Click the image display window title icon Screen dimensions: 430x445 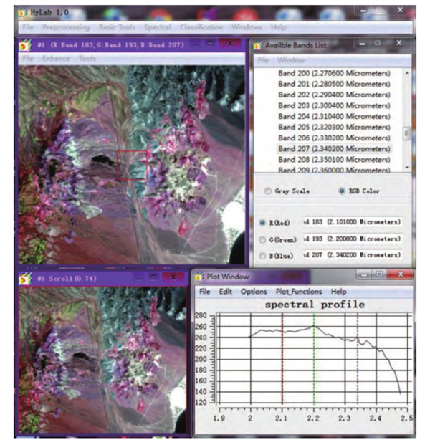click(25, 45)
